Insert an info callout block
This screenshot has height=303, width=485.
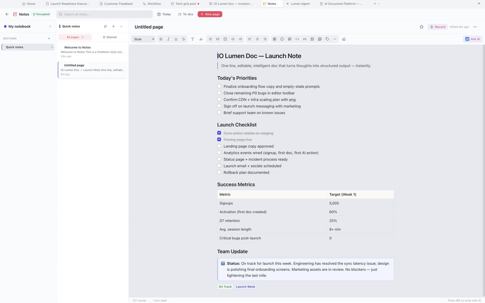point(282,39)
